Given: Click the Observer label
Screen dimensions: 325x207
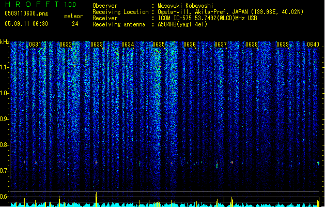Looking at the screenshot, I should click(x=105, y=6).
